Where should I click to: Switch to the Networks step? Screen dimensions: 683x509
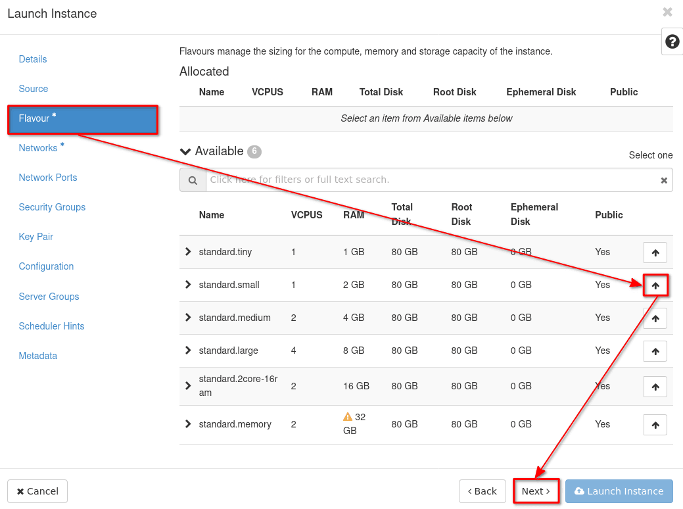tap(38, 148)
